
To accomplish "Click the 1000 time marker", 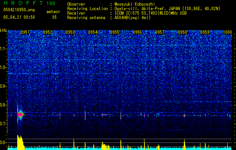I will coord(227,32).
